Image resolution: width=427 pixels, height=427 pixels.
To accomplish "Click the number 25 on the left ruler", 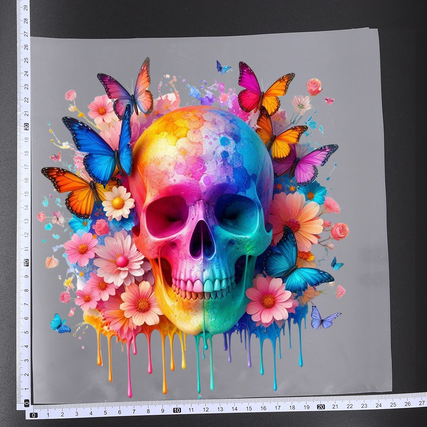I will (26, 60).
